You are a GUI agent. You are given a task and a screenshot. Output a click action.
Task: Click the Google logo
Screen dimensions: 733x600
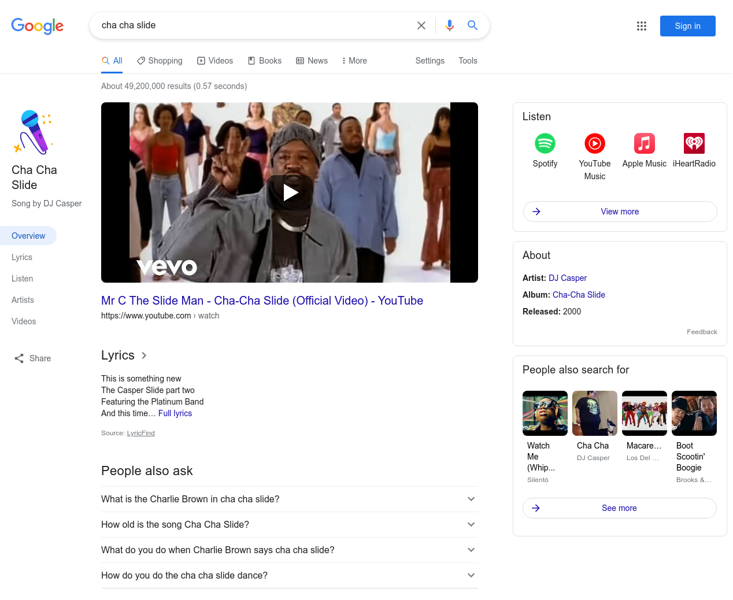(38, 26)
